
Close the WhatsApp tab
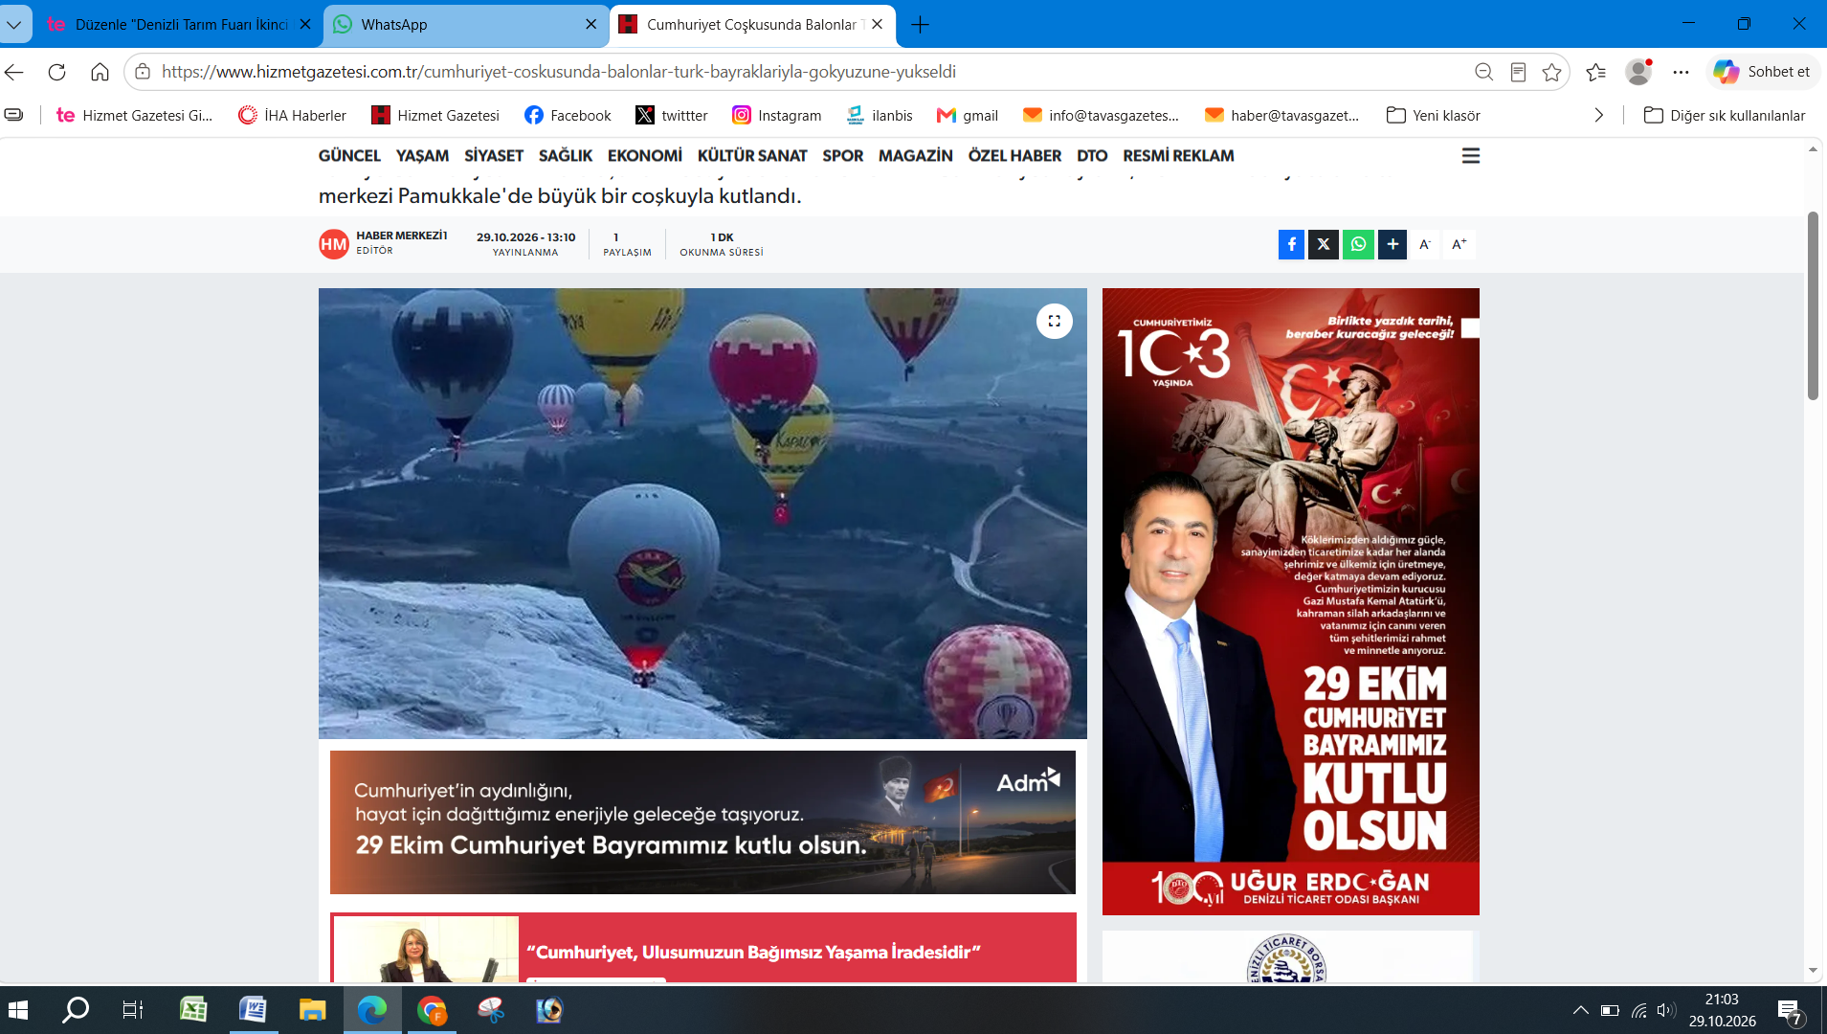pyautogui.click(x=591, y=25)
